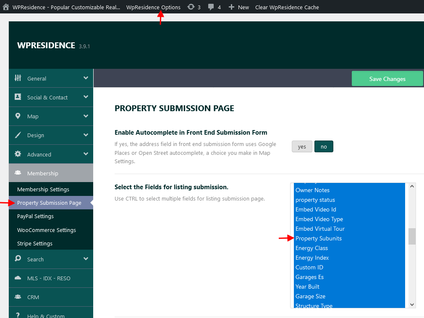The width and height of the screenshot is (424, 318).
Task: Expand the General section chevron
Action: coord(86,78)
